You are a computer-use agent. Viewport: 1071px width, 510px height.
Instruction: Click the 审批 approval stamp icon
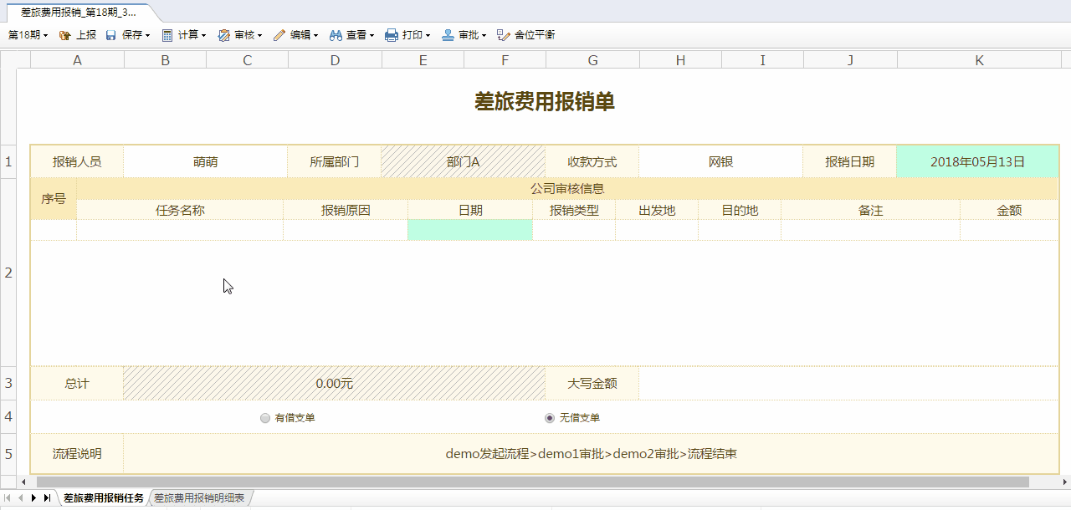[446, 34]
